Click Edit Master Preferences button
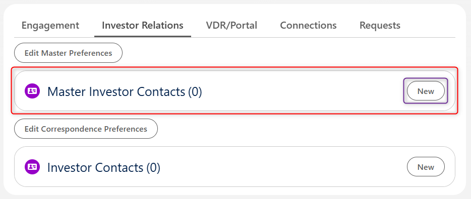The image size is (471, 199). coord(68,53)
